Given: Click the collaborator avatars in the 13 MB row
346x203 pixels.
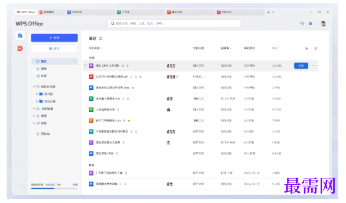Looking at the screenshot, I should pyautogui.click(x=170, y=184).
